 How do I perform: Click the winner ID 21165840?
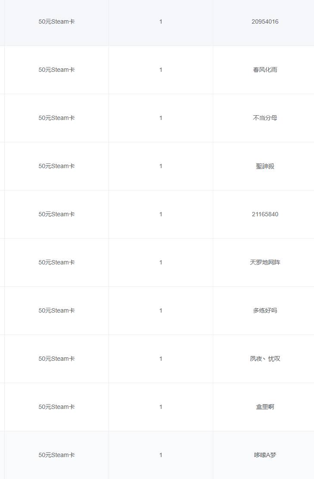[265, 214]
